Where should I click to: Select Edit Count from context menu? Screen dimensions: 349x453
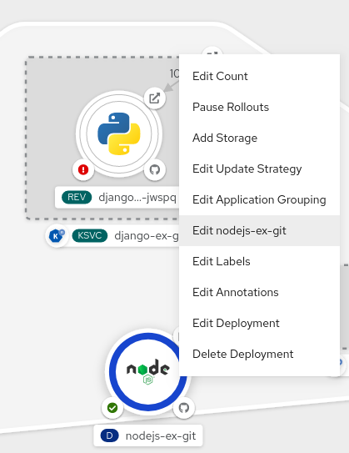pyautogui.click(x=259, y=76)
